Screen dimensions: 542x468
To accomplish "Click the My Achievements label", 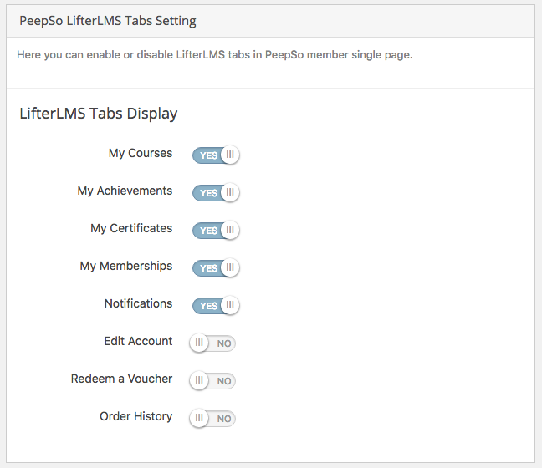I will pyautogui.click(x=125, y=191).
